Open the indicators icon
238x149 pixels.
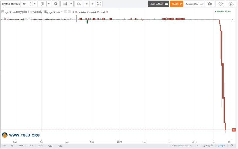coord(65,4)
